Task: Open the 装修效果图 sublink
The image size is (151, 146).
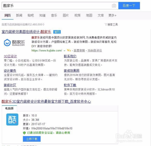Action: (x=72, y=71)
